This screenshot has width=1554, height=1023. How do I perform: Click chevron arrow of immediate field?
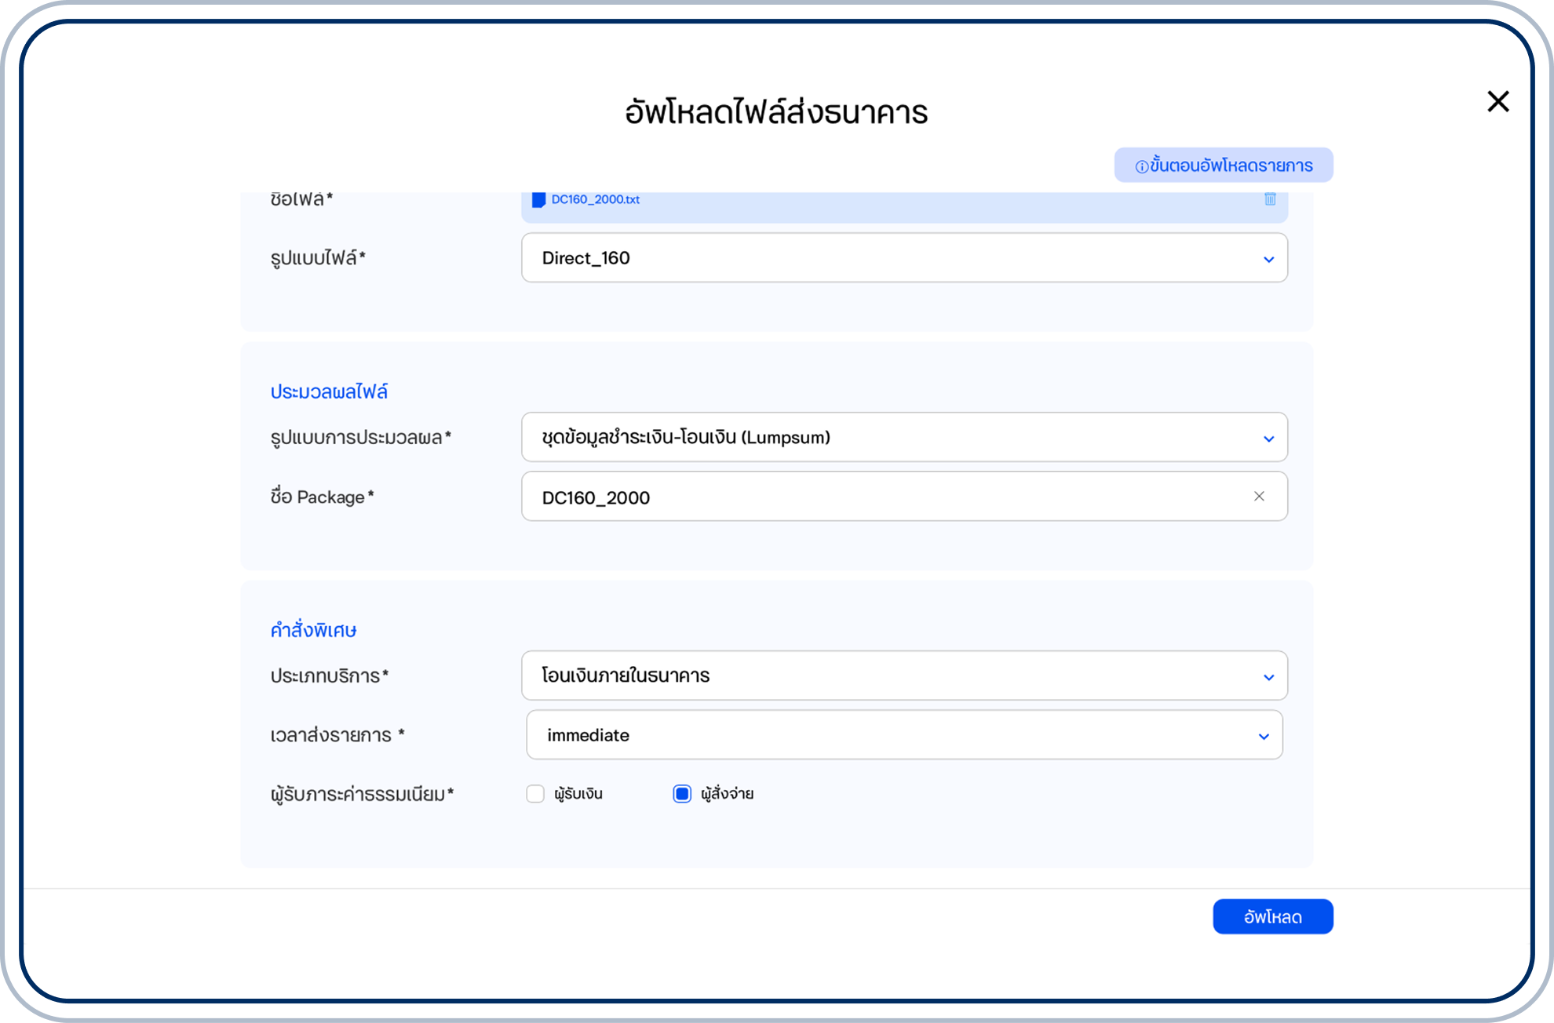[1264, 736]
